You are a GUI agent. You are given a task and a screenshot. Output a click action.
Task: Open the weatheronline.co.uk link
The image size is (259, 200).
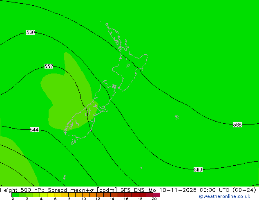coord(225,196)
